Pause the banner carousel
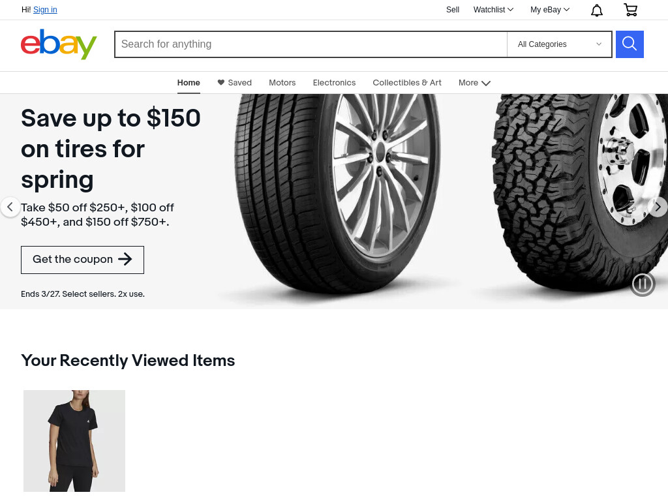 (x=643, y=284)
